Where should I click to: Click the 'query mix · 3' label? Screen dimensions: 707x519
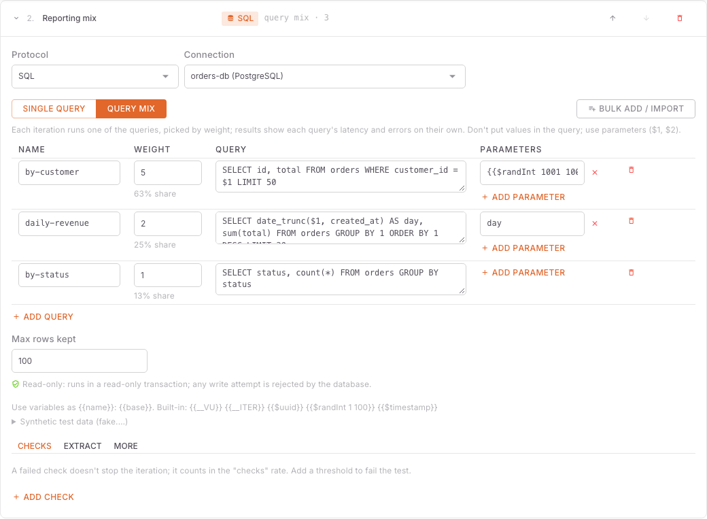tap(296, 18)
